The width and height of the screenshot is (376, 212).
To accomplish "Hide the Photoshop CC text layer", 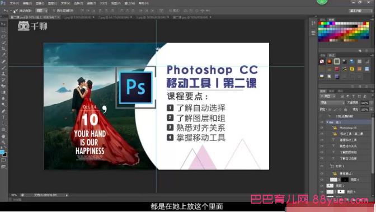I will click(x=322, y=128).
